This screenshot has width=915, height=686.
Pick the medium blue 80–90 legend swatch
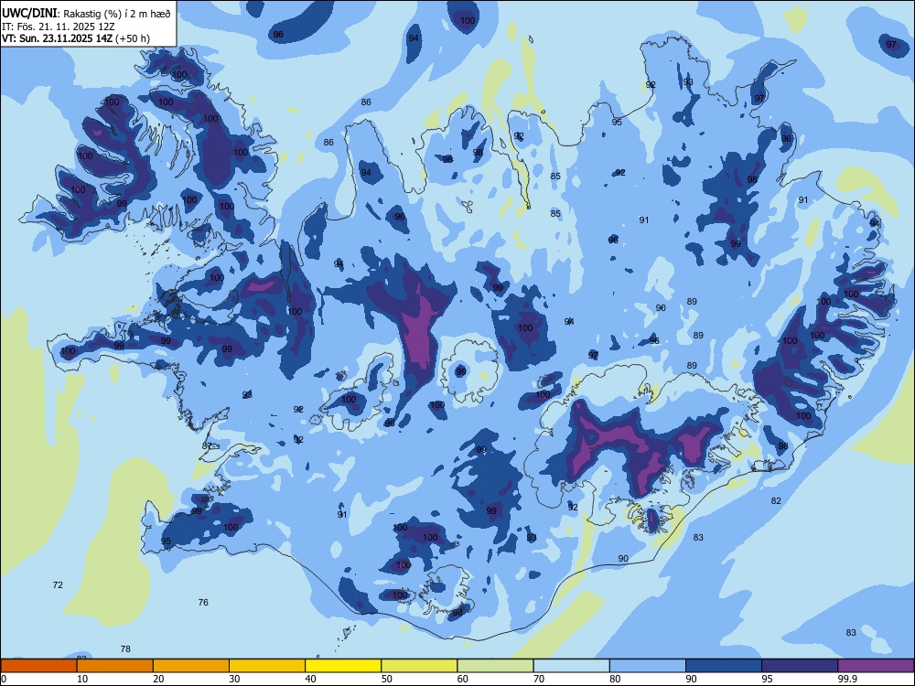648,666
